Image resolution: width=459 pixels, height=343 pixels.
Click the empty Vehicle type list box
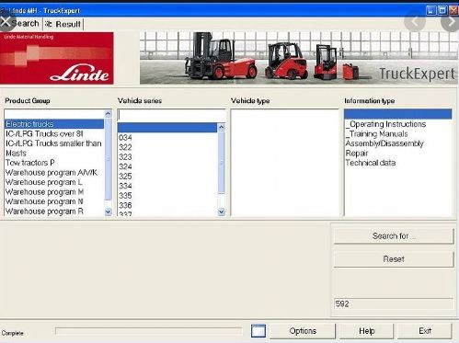click(x=284, y=163)
